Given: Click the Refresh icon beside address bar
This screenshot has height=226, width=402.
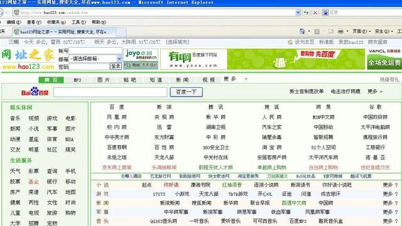Looking at the screenshot, I should pos(306,13).
